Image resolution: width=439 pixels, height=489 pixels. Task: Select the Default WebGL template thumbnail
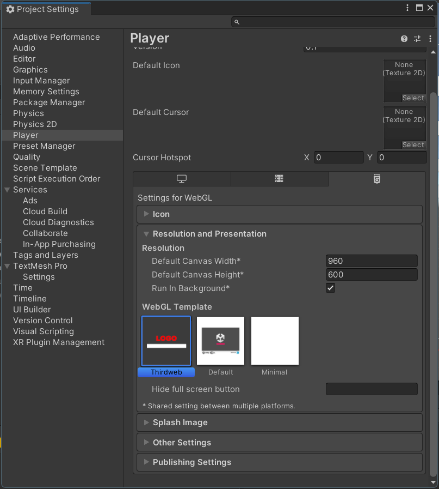(220, 340)
